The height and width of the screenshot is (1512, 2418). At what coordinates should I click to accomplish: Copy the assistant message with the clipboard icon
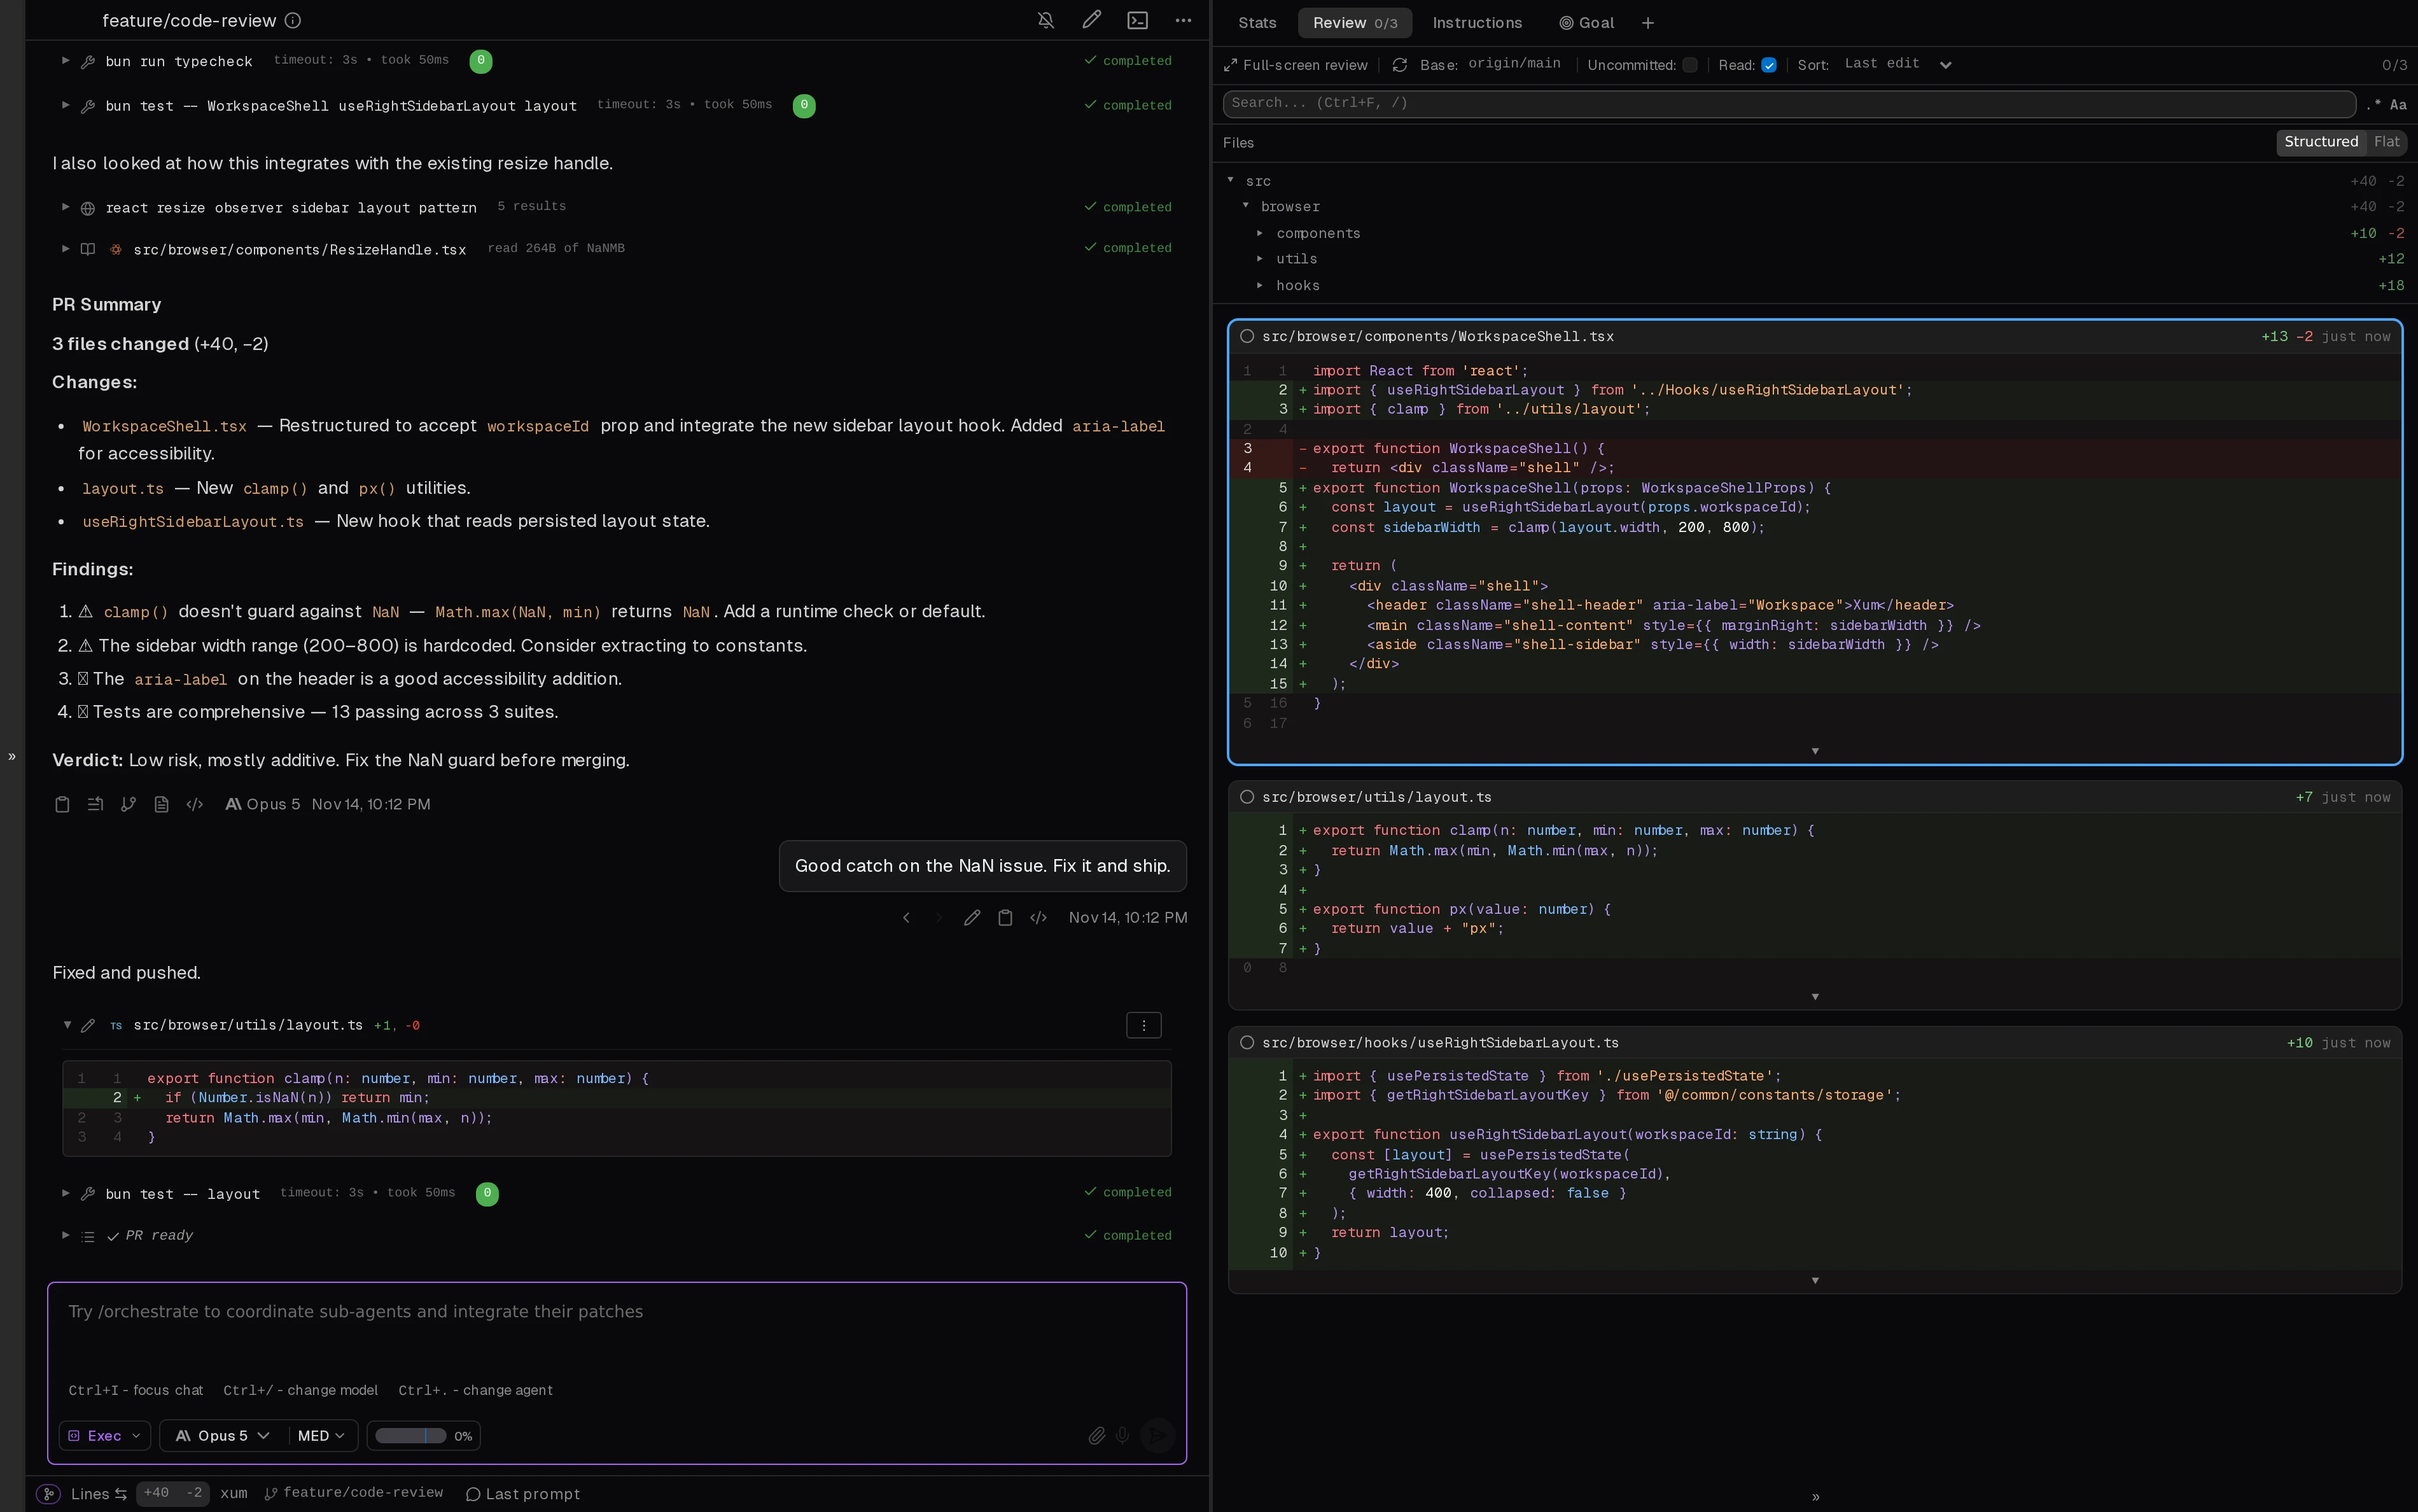click(x=62, y=804)
